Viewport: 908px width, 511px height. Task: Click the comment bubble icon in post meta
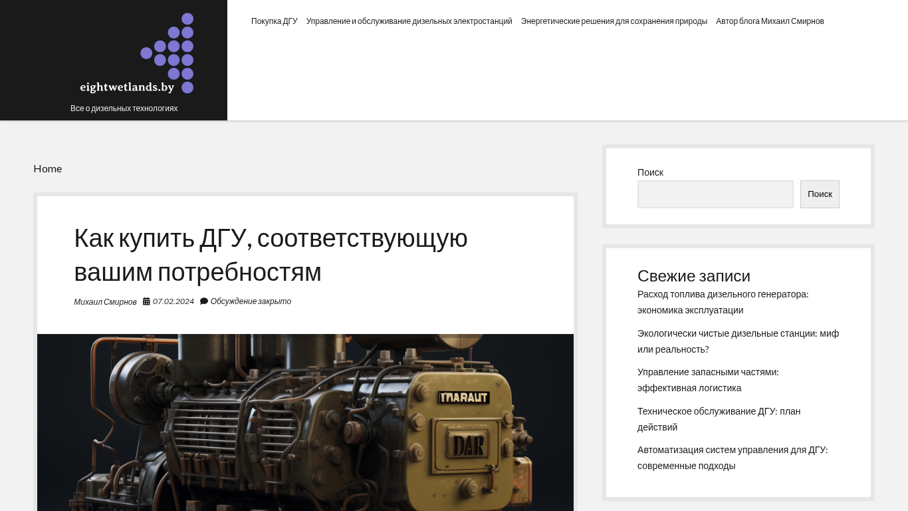point(204,301)
